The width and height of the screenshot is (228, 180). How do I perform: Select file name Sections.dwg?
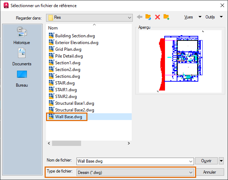click(68, 76)
